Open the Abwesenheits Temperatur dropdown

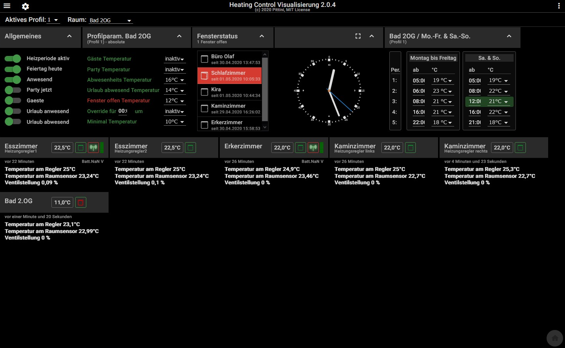(175, 80)
